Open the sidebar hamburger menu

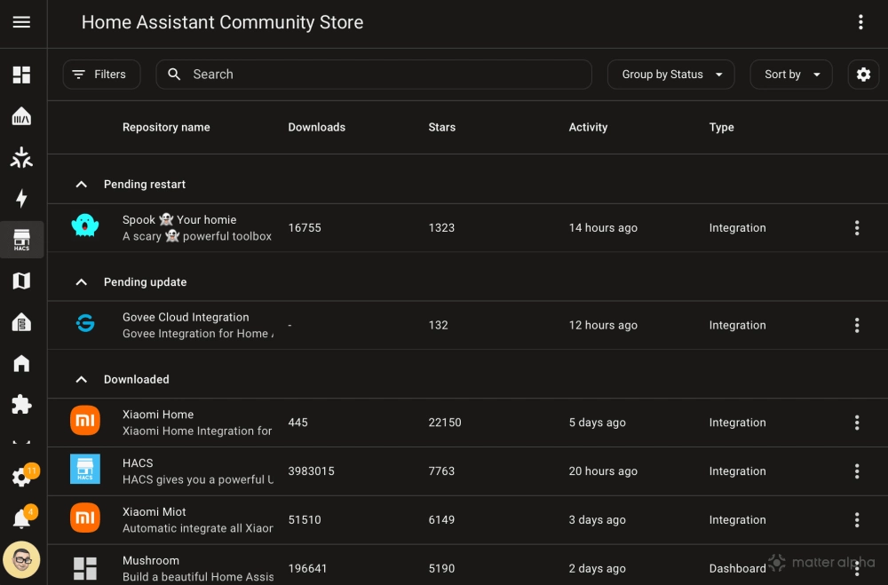click(21, 22)
